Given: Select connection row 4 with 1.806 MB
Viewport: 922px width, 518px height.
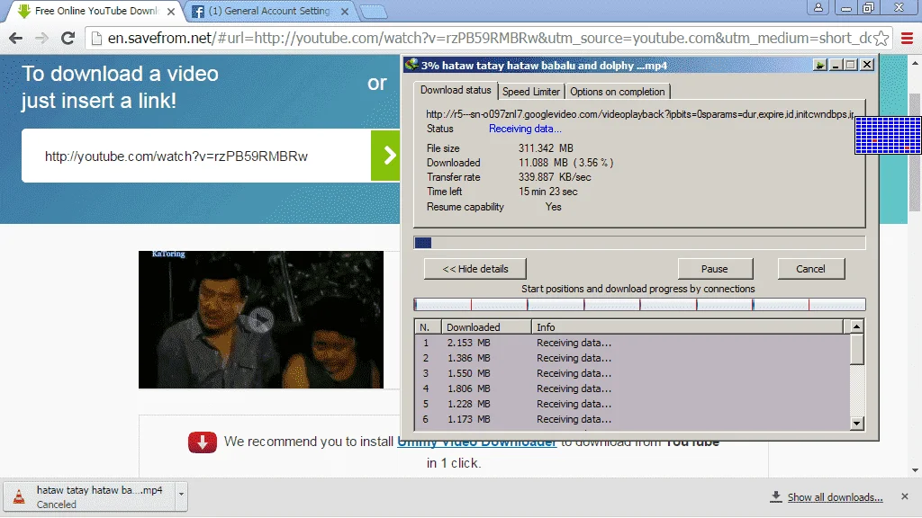Looking at the screenshot, I should coord(633,388).
